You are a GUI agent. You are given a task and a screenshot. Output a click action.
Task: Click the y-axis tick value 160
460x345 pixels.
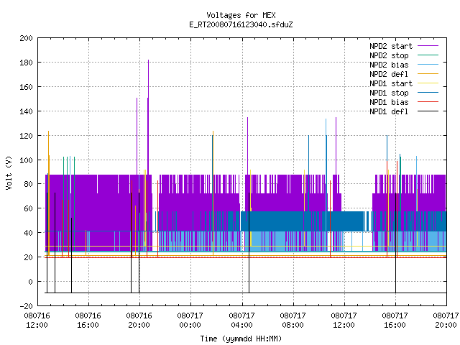26,87
